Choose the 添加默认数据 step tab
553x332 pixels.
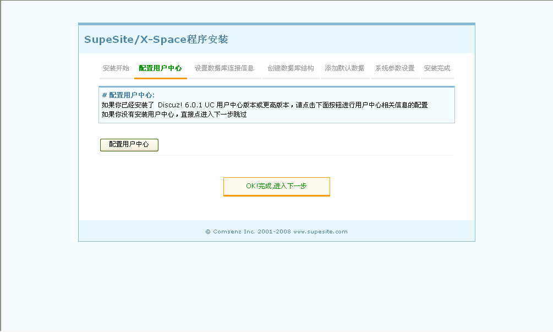tap(344, 68)
